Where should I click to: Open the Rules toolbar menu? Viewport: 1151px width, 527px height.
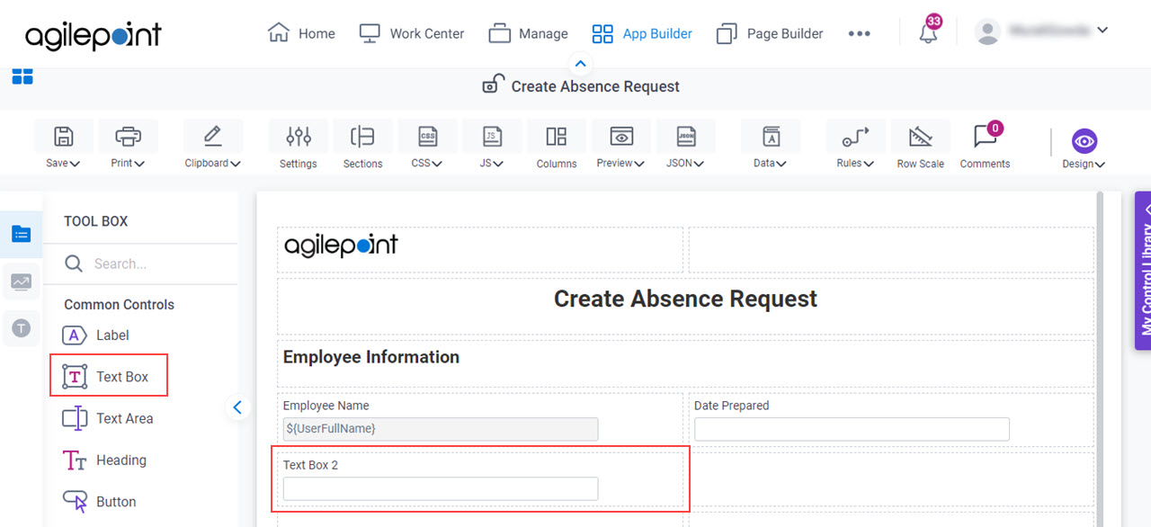[855, 146]
